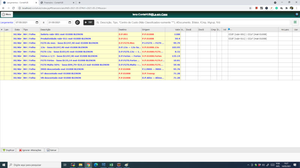
Task: Click origem cell V.P.01008.Ferias
Action: pyautogui.click(x=153, y=56)
